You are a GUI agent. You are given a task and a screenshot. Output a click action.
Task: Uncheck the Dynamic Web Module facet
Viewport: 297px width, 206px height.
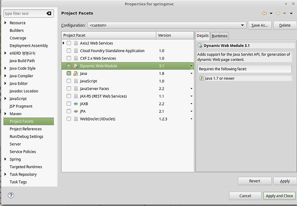69,66
